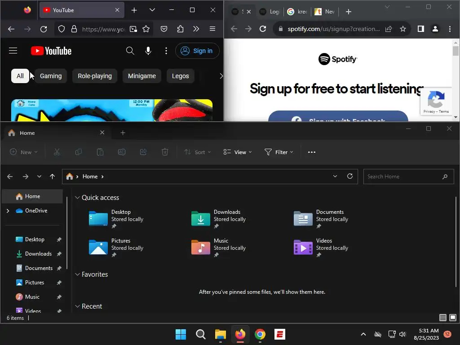Image resolution: width=460 pixels, height=345 pixels.
Task: Open File Explorer see more ellipsis
Action: tap(312, 152)
